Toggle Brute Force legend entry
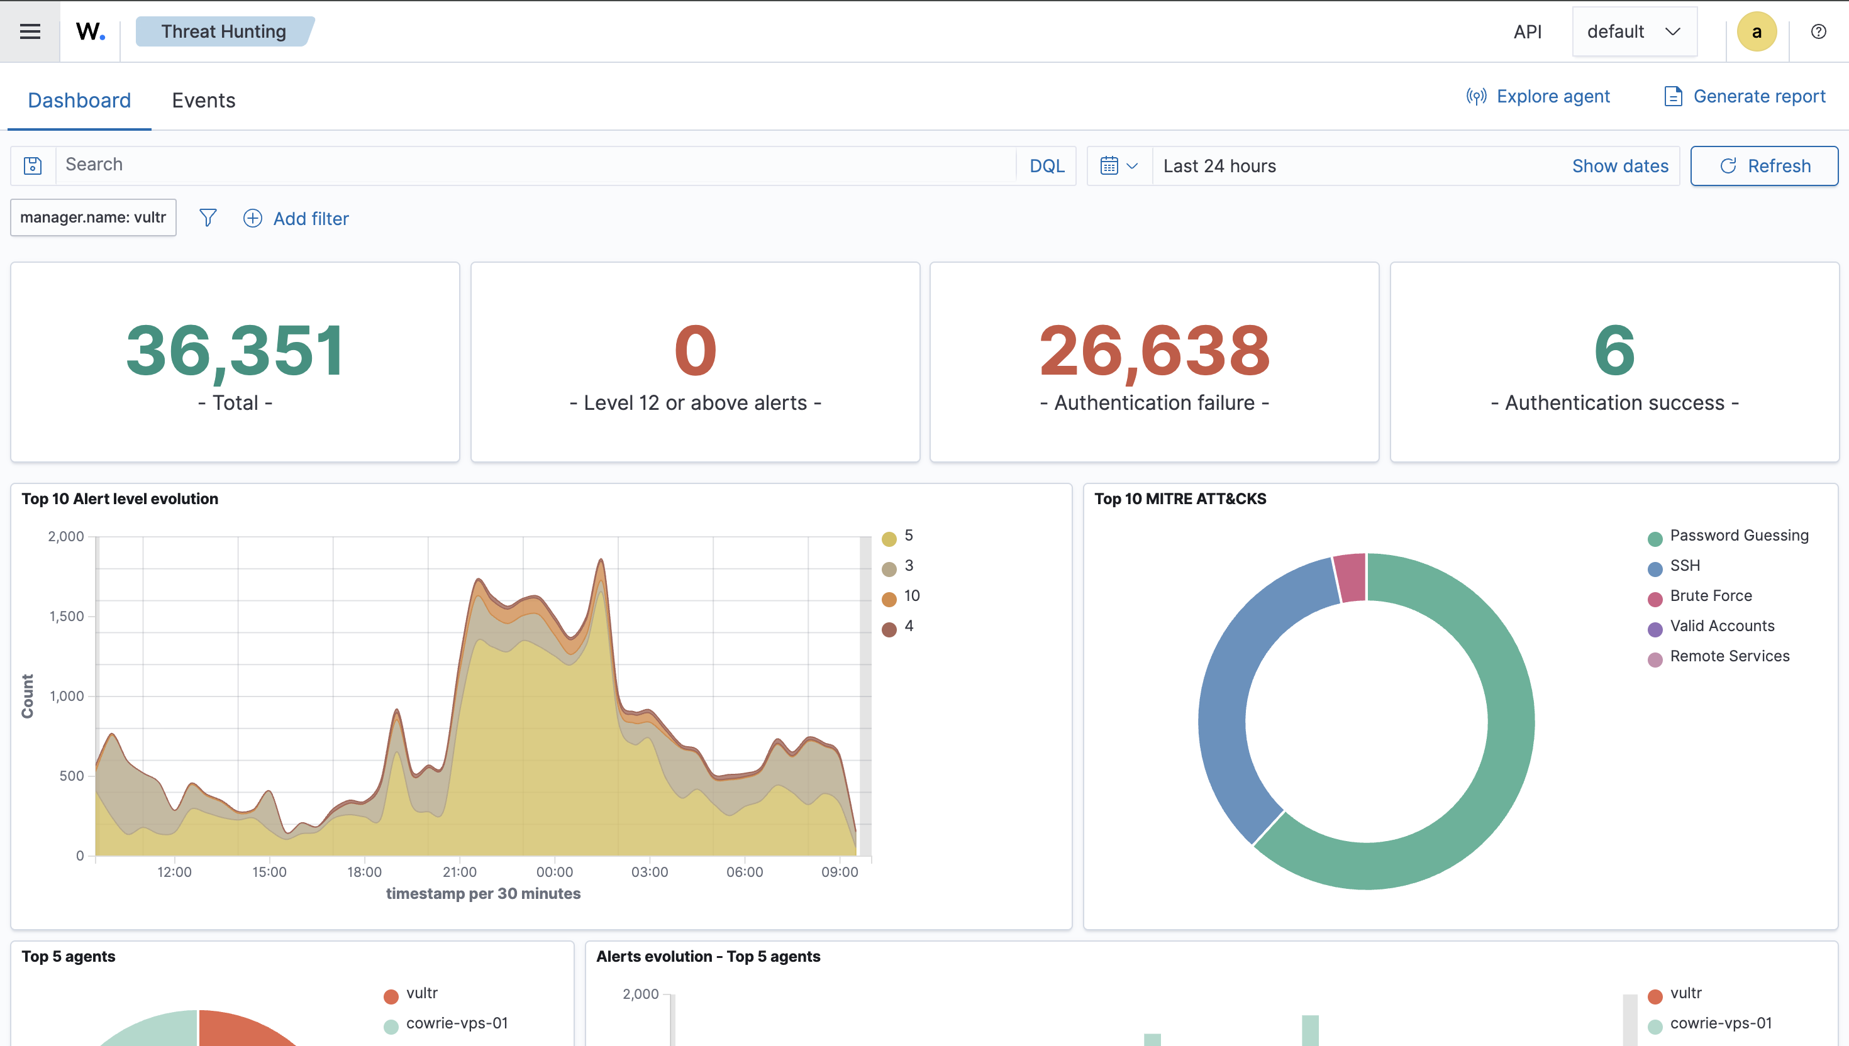Screen dimensions: 1849x1046 [x=1710, y=597]
